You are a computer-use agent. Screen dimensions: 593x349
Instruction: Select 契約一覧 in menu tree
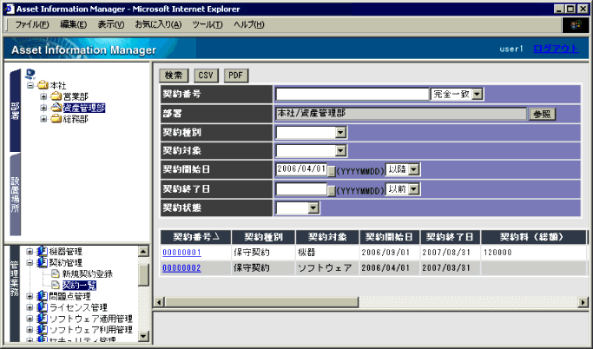click(x=79, y=285)
